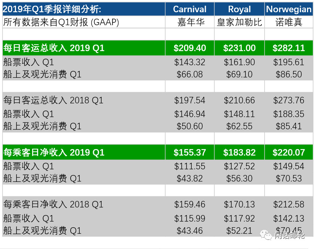Click Norwegian's $282.11 total cell
This screenshot has height=249, width=315.
click(x=289, y=48)
